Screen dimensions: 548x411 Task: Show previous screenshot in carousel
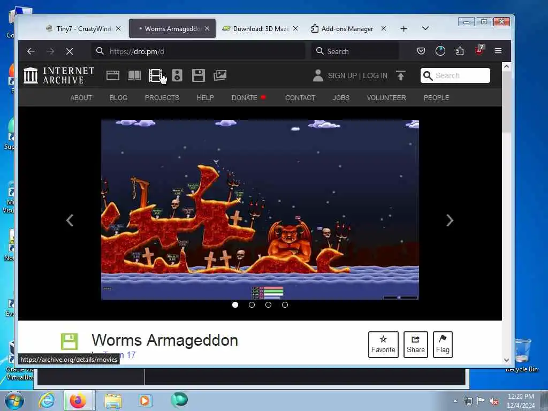70,220
